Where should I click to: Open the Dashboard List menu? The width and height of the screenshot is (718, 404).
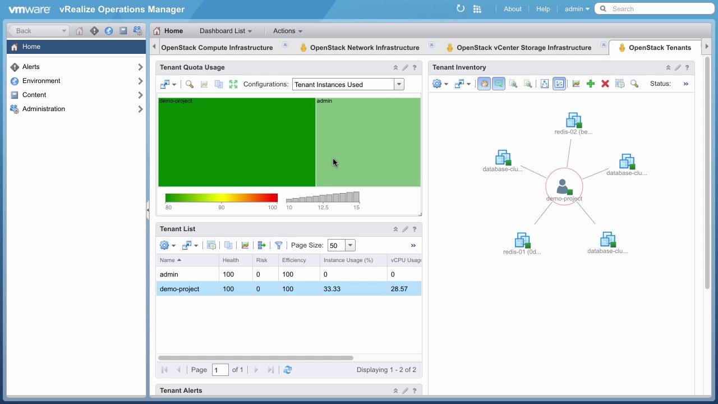(x=225, y=31)
